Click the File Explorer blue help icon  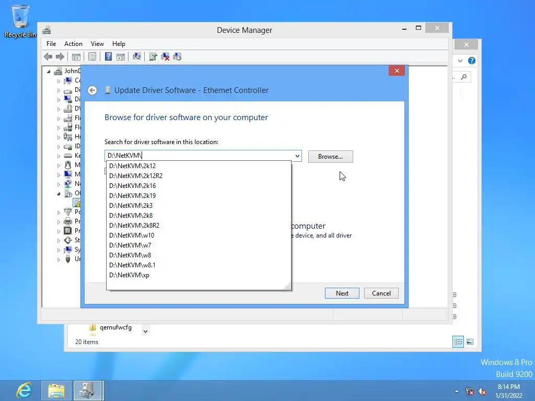472,61
